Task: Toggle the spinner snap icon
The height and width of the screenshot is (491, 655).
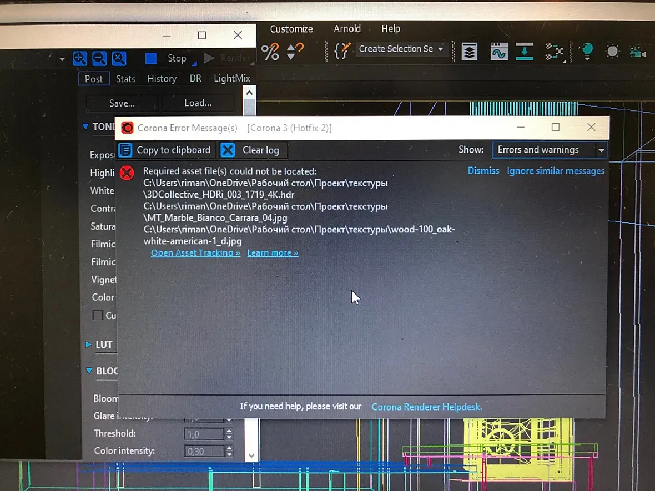Action: point(295,52)
